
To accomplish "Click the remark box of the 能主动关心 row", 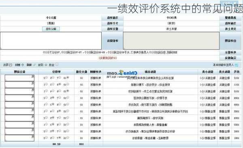I will pos(19,78).
